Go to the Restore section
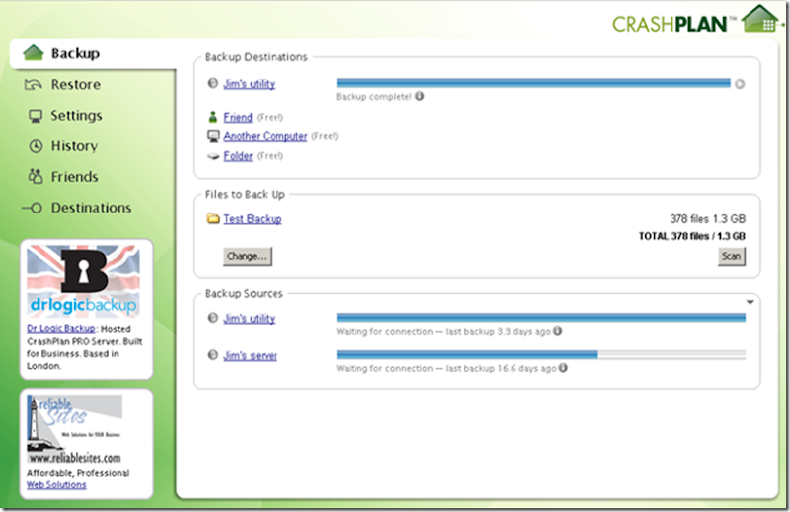The width and height of the screenshot is (790, 512). tap(76, 84)
